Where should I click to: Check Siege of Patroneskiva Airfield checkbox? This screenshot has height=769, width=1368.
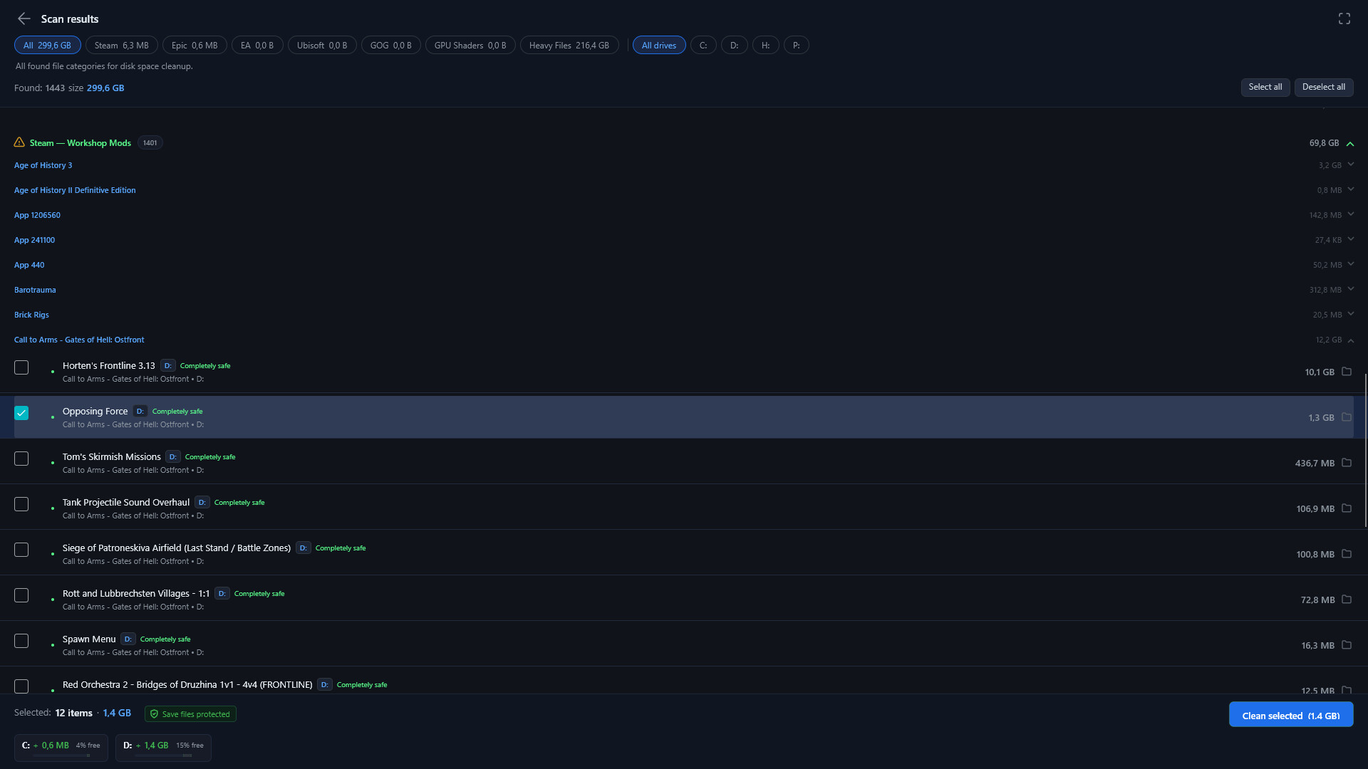tap(21, 550)
